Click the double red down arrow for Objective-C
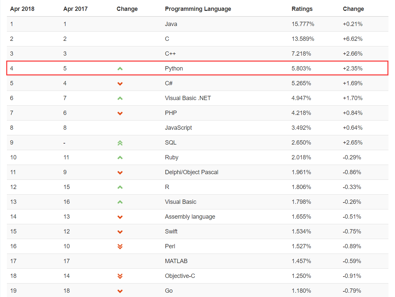The image size is (395, 297). pos(120,276)
